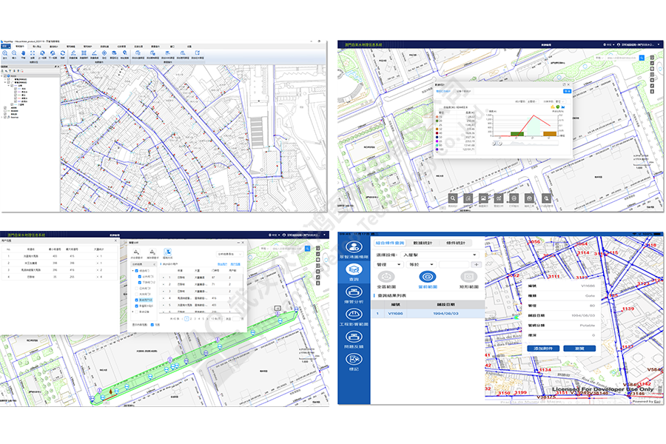Click the previous view icon in PipeMap ribbon
Image resolution: width=666 pixels, height=444 pixels.
42,53
